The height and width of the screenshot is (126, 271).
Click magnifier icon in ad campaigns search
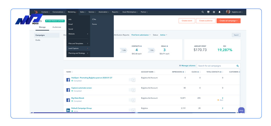[238, 66]
